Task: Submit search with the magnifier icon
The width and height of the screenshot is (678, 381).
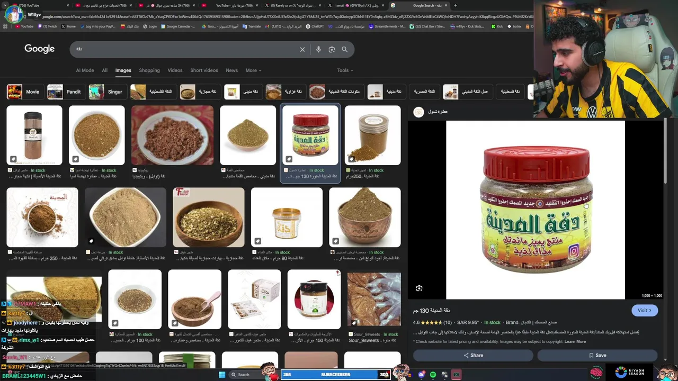Action: (x=344, y=49)
